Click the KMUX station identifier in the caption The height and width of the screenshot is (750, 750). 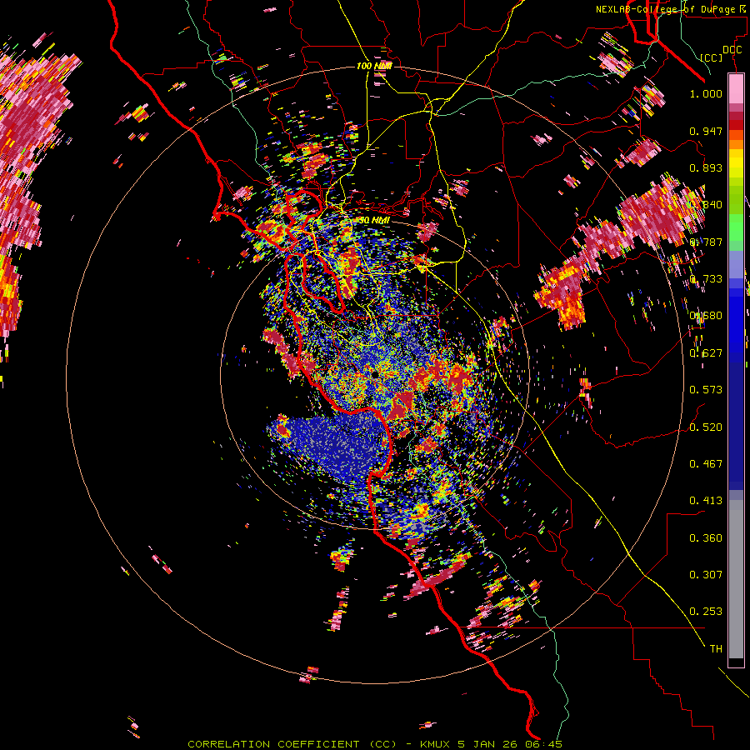436,744
